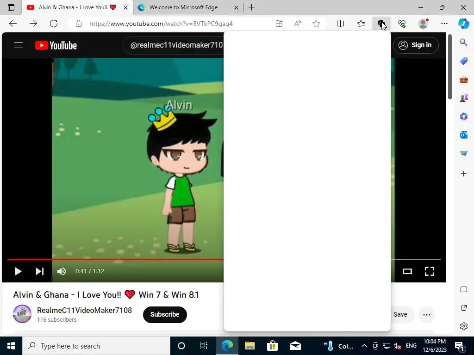This screenshot has width=474, height=355.
Task: Go to YouTube home logo
Action: coord(56,45)
